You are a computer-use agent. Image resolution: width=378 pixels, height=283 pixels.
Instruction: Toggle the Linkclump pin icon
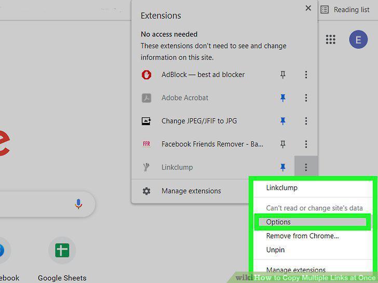(x=283, y=167)
